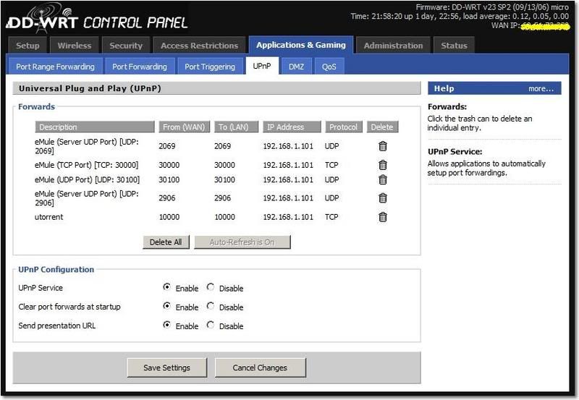
Task: Open Port Range Forwarding subtab
Action: click(x=56, y=67)
